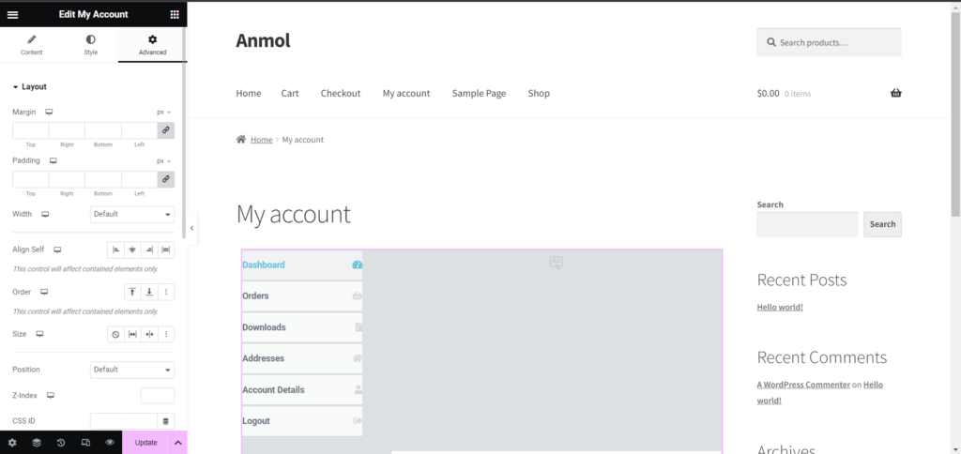The image size is (961, 454).
Task: Switch to the Content tab
Action: point(31,45)
